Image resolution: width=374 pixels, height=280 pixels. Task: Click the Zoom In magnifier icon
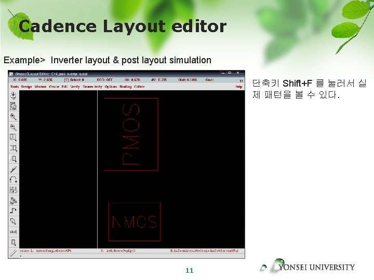click(x=14, y=117)
